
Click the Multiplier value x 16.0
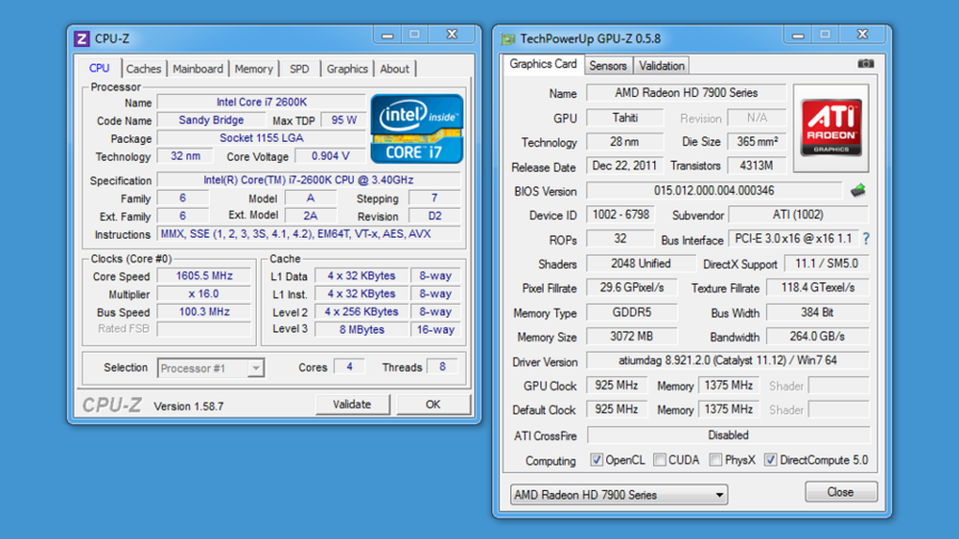203,293
